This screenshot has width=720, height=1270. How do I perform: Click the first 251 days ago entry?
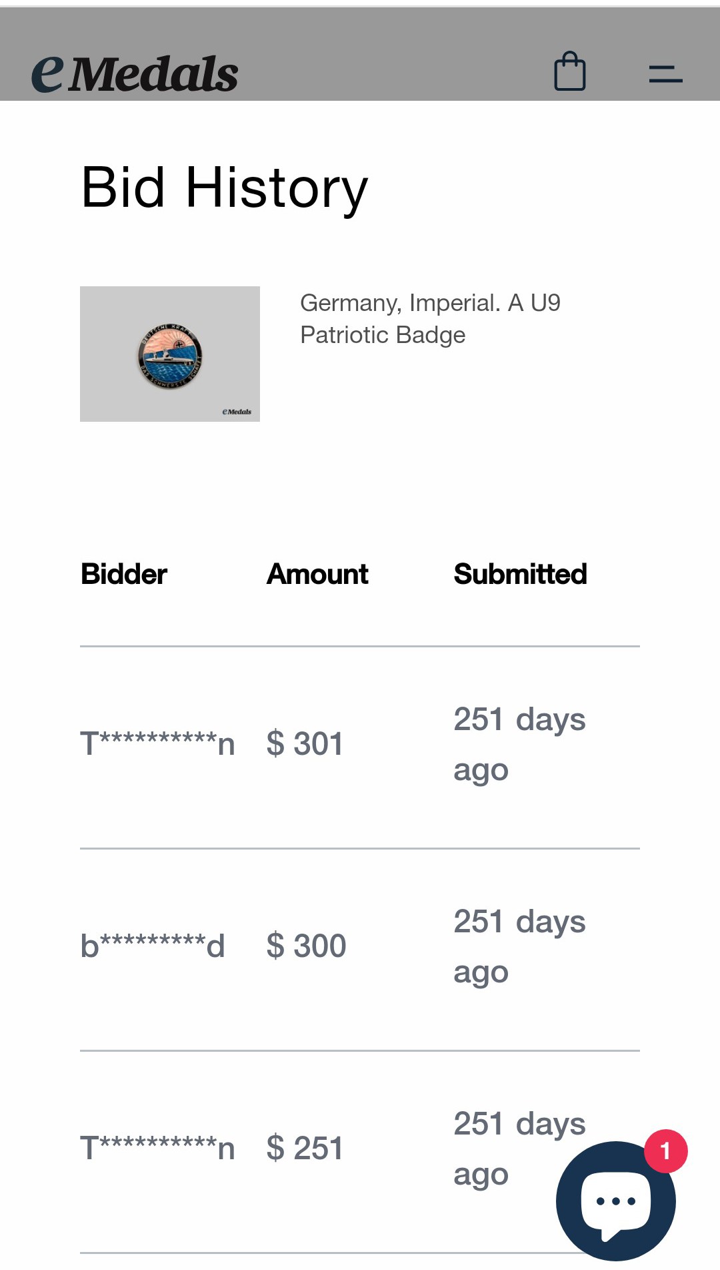pyautogui.click(x=519, y=745)
